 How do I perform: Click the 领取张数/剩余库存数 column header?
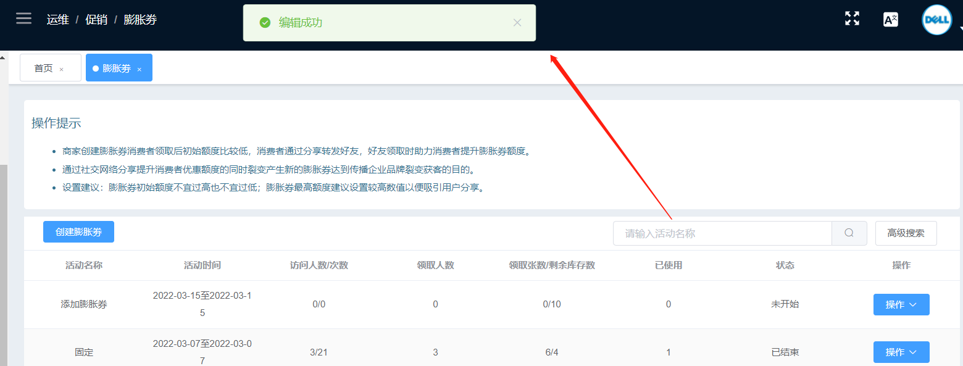pyautogui.click(x=552, y=265)
